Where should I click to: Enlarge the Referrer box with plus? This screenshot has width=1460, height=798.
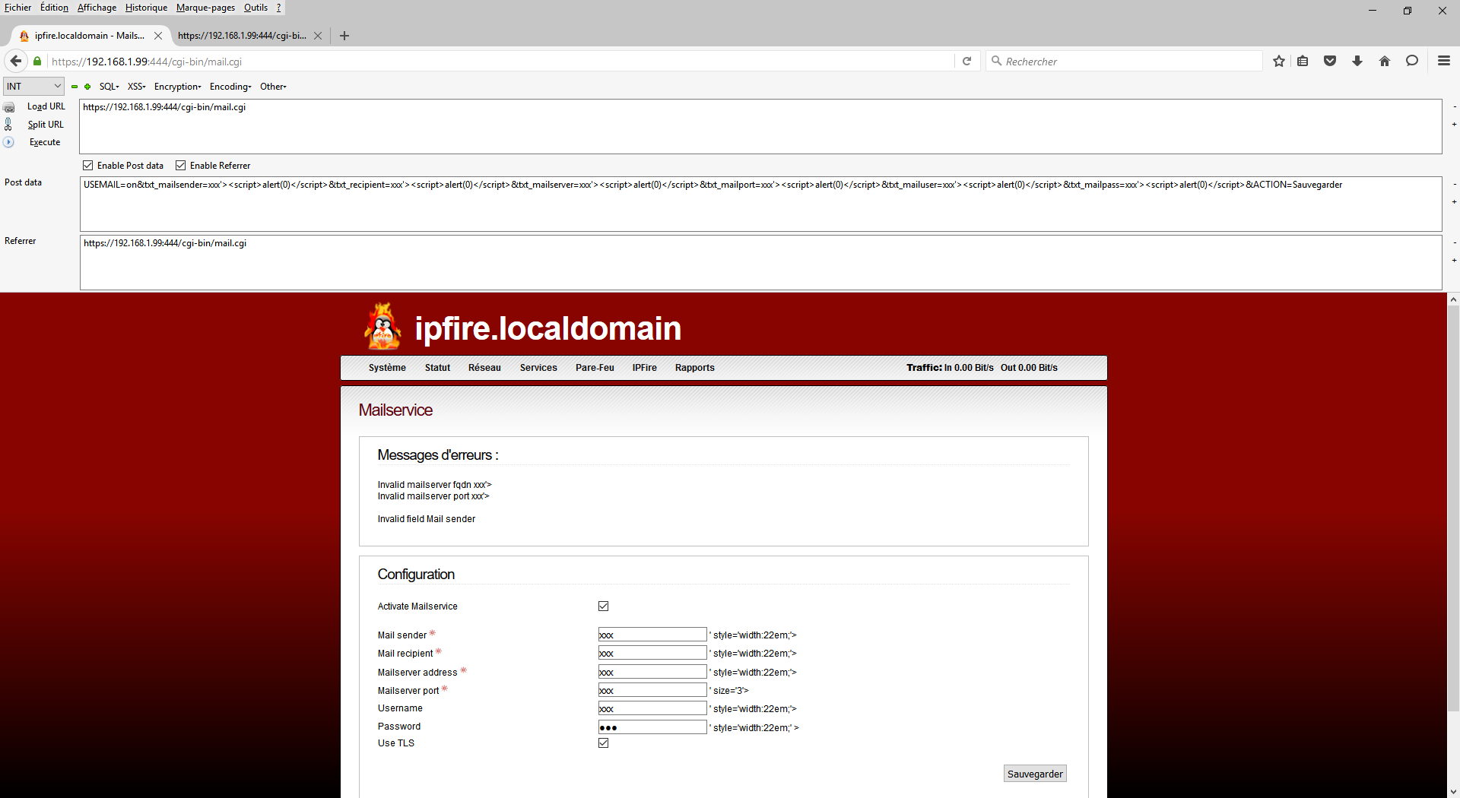[1455, 261]
